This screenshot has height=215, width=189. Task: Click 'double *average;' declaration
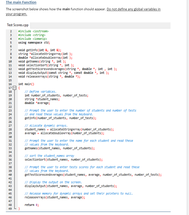coord(37,103)
